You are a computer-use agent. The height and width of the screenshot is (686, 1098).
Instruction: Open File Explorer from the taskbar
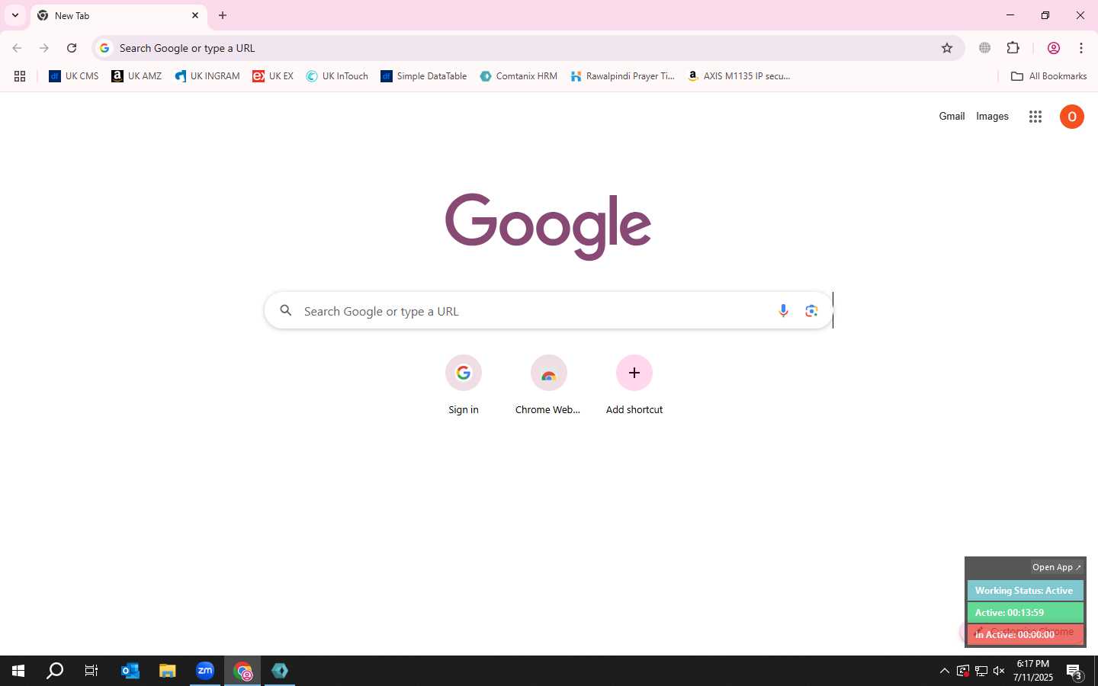168,671
